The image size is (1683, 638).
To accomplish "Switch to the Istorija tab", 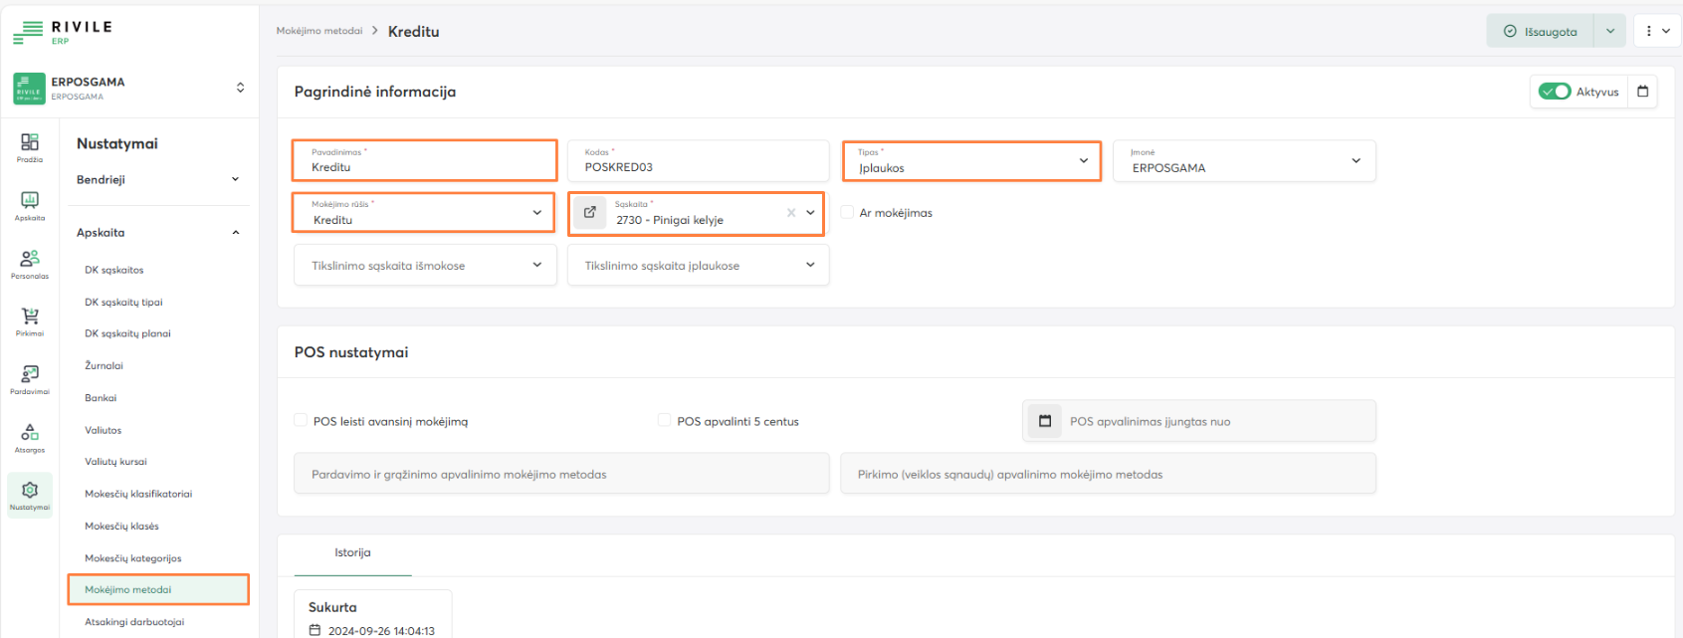I will coord(352,553).
